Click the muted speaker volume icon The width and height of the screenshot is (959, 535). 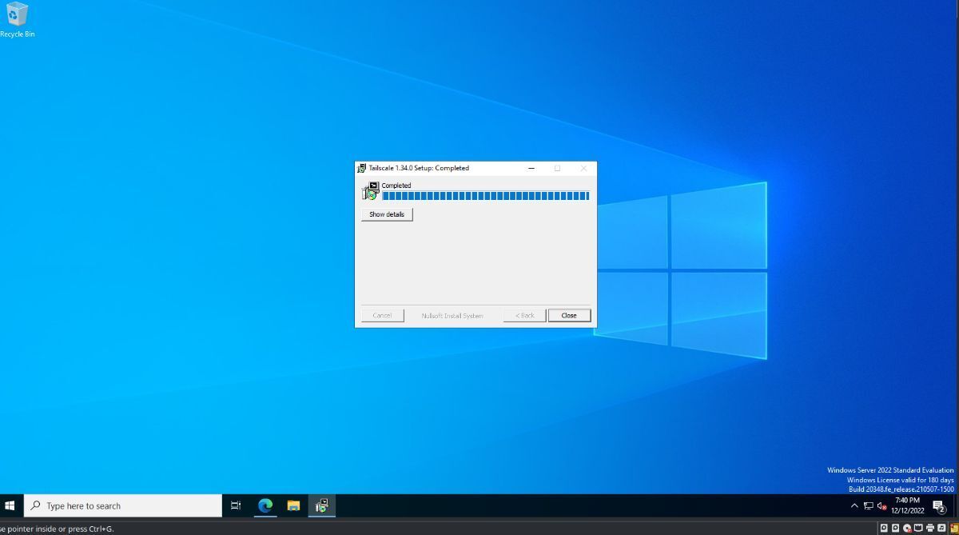coord(882,505)
